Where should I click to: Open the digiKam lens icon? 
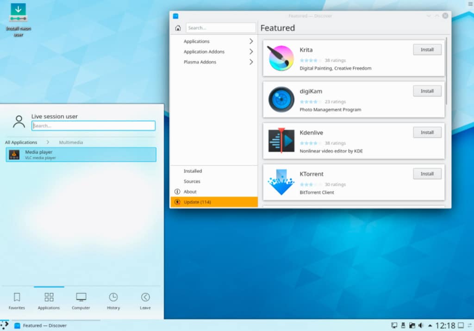coord(281,100)
